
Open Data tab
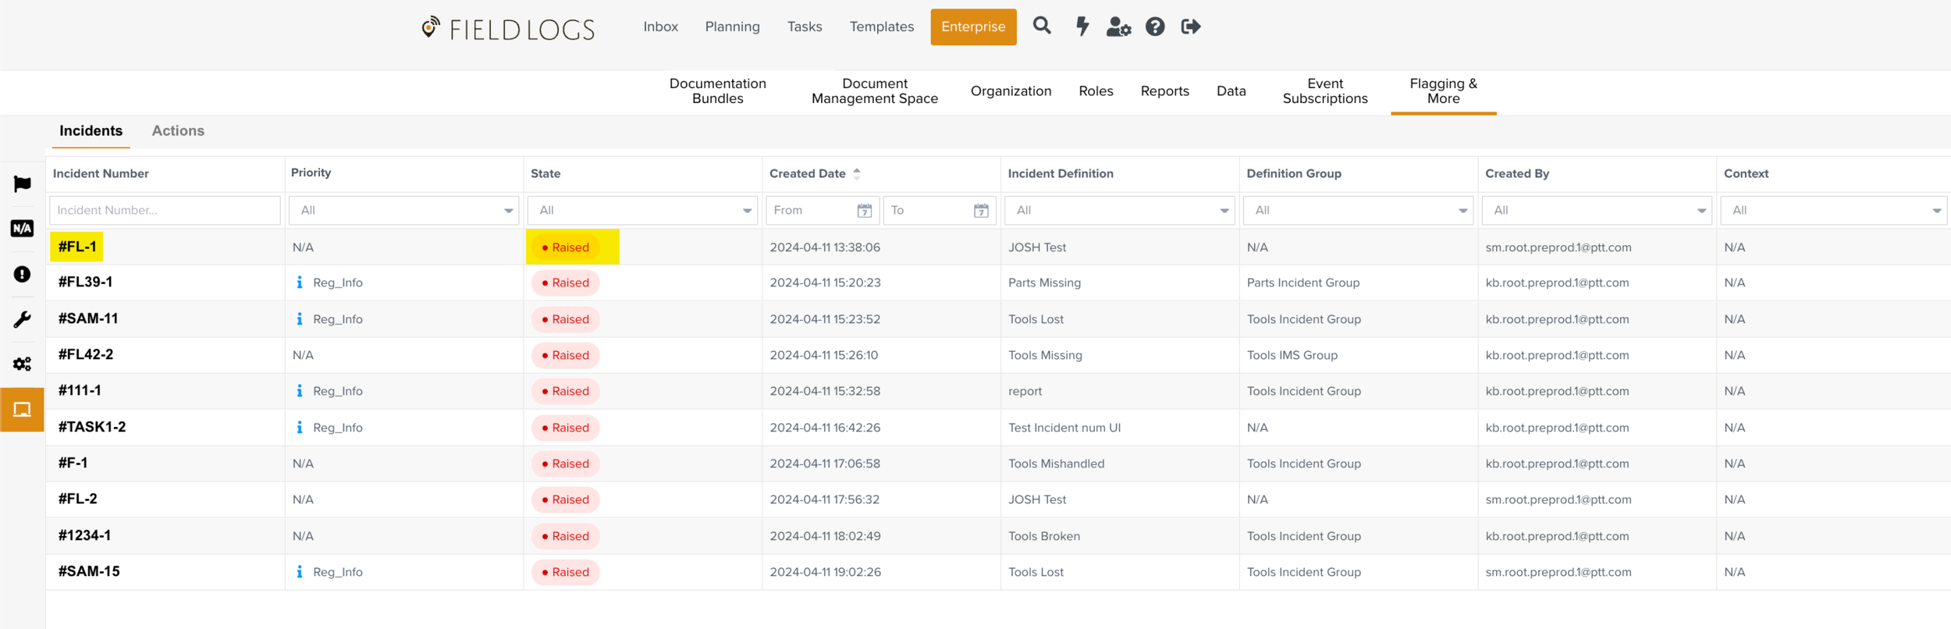pos(1231,91)
